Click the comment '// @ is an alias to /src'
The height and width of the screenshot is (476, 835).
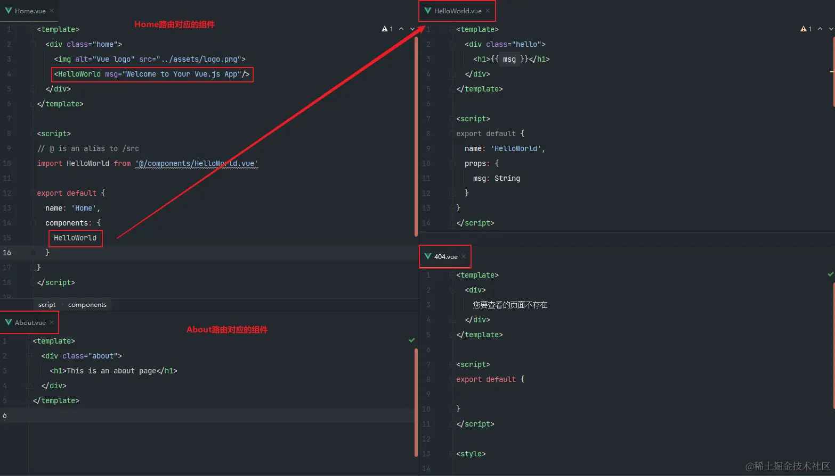88,148
